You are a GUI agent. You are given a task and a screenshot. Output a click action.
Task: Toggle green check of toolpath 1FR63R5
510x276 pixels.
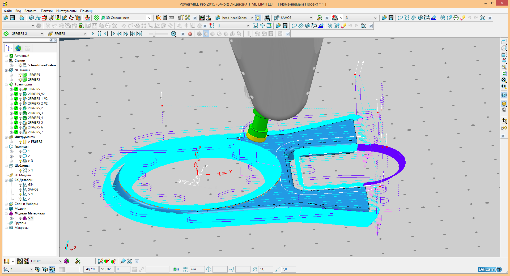(x=16, y=89)
